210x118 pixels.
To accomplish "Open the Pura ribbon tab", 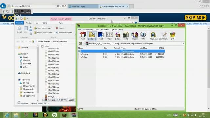I will click(61, 23).
